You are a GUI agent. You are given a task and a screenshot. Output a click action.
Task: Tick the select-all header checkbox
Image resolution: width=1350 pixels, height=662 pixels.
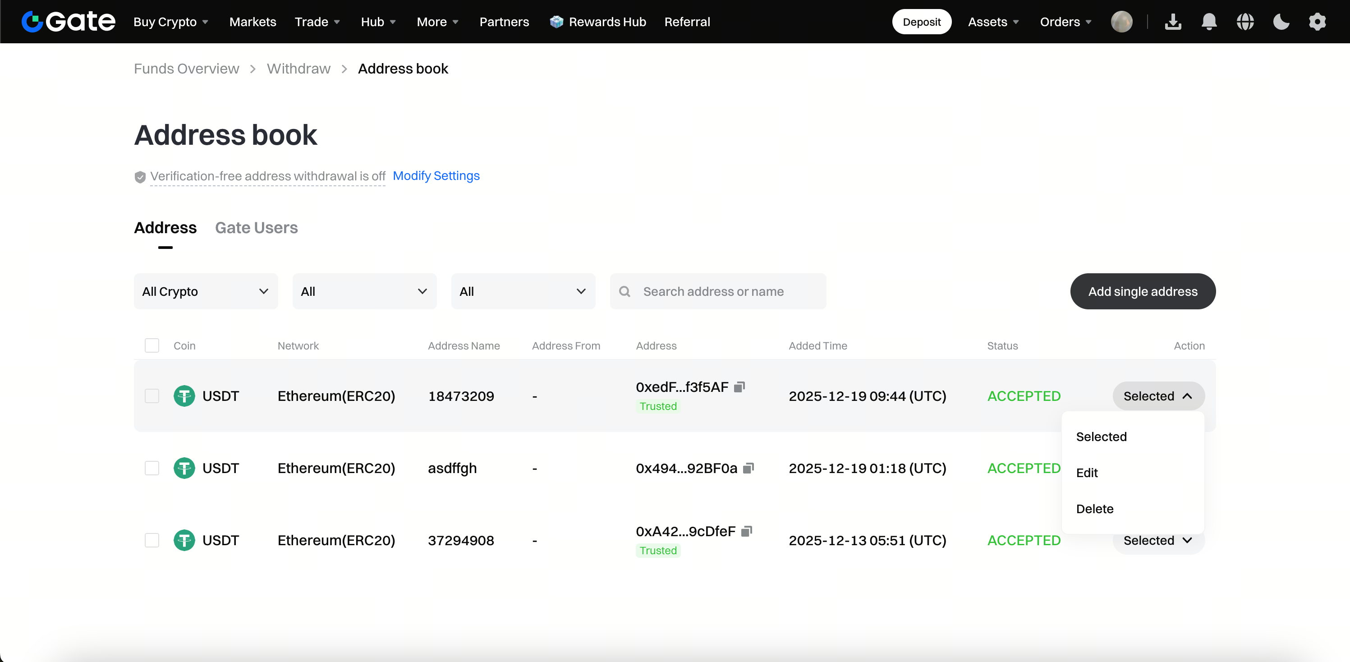(152, 345)
